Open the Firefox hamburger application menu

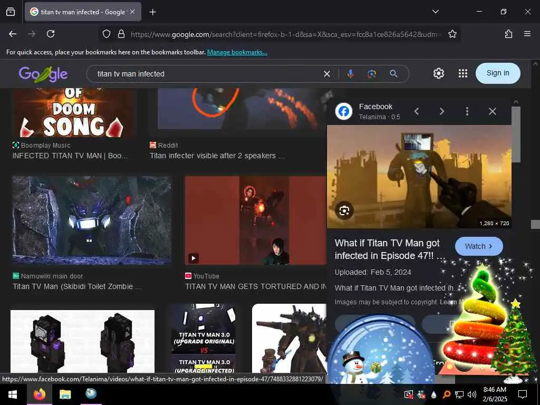coord(527,34)
